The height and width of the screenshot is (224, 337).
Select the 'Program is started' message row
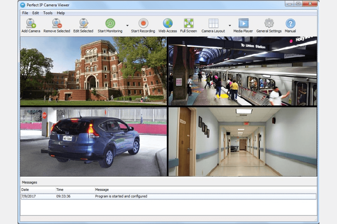(x=168, y=196)
